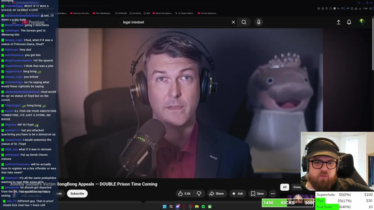Click chat user ShinjiFromEvangelion
Screen dimensions: 374x210
tap(18, 61)
